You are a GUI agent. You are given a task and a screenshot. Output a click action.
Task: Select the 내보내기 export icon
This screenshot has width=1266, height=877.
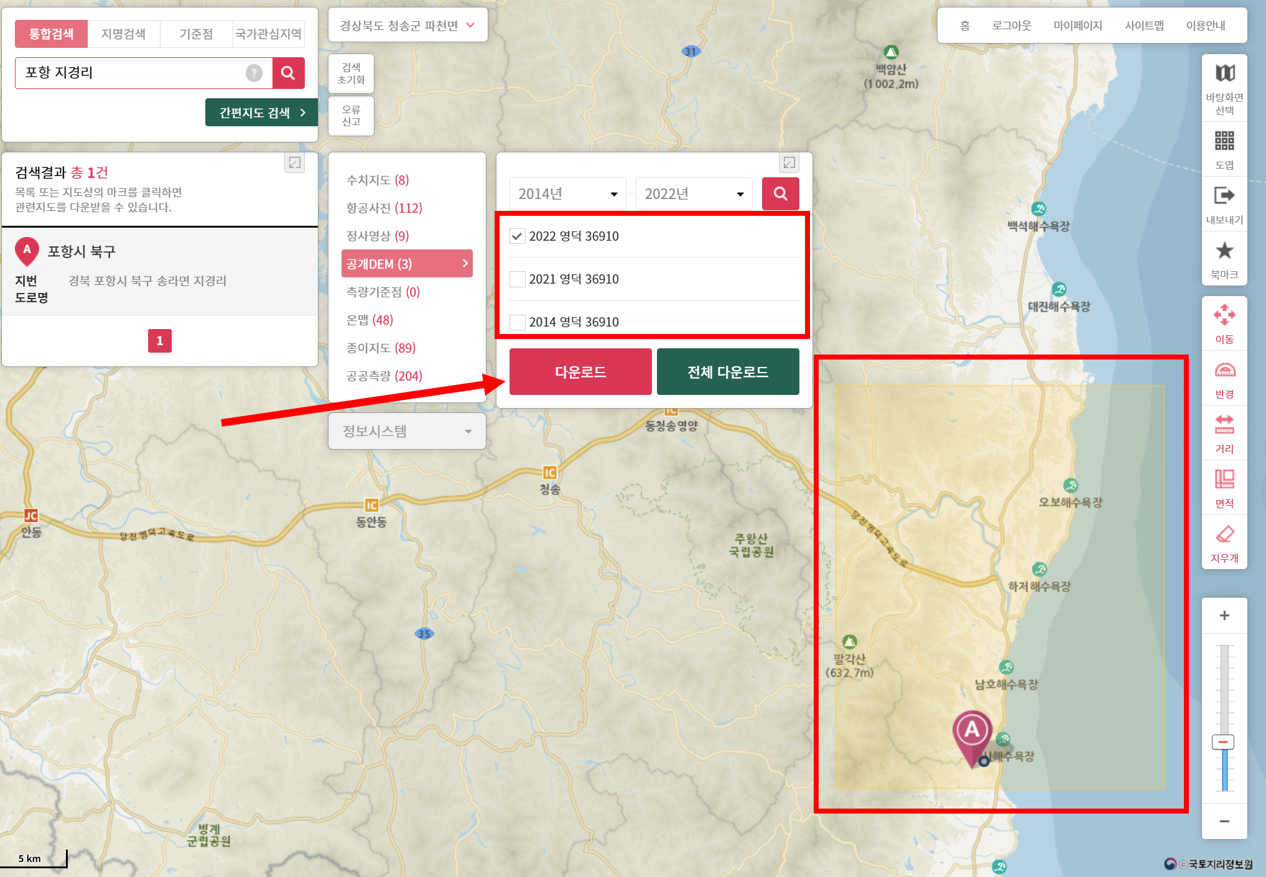point(1224,195)
